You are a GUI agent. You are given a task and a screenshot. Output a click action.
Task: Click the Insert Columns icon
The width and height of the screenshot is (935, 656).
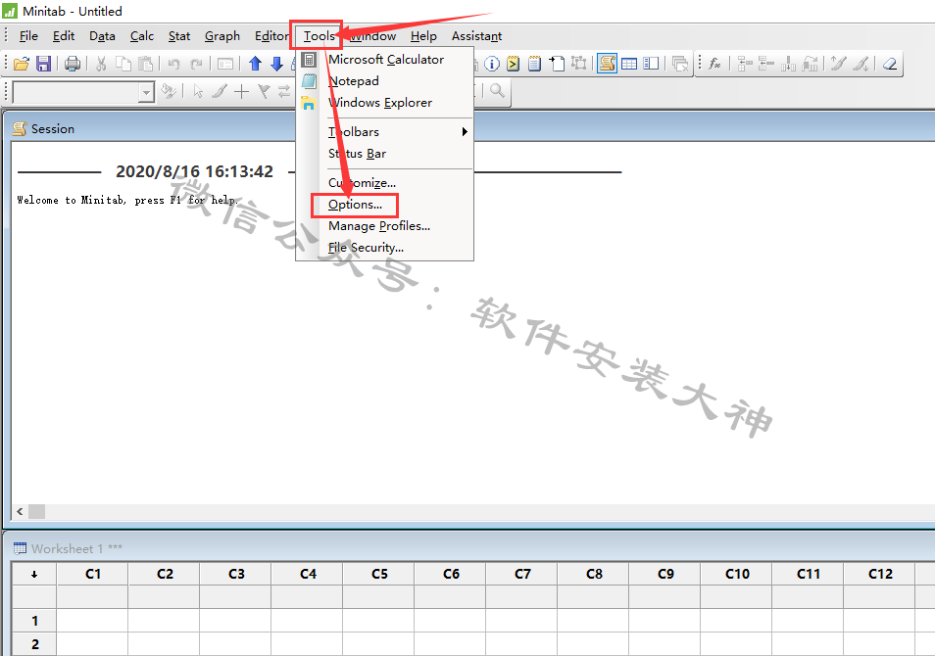click(x=788, y=64)
